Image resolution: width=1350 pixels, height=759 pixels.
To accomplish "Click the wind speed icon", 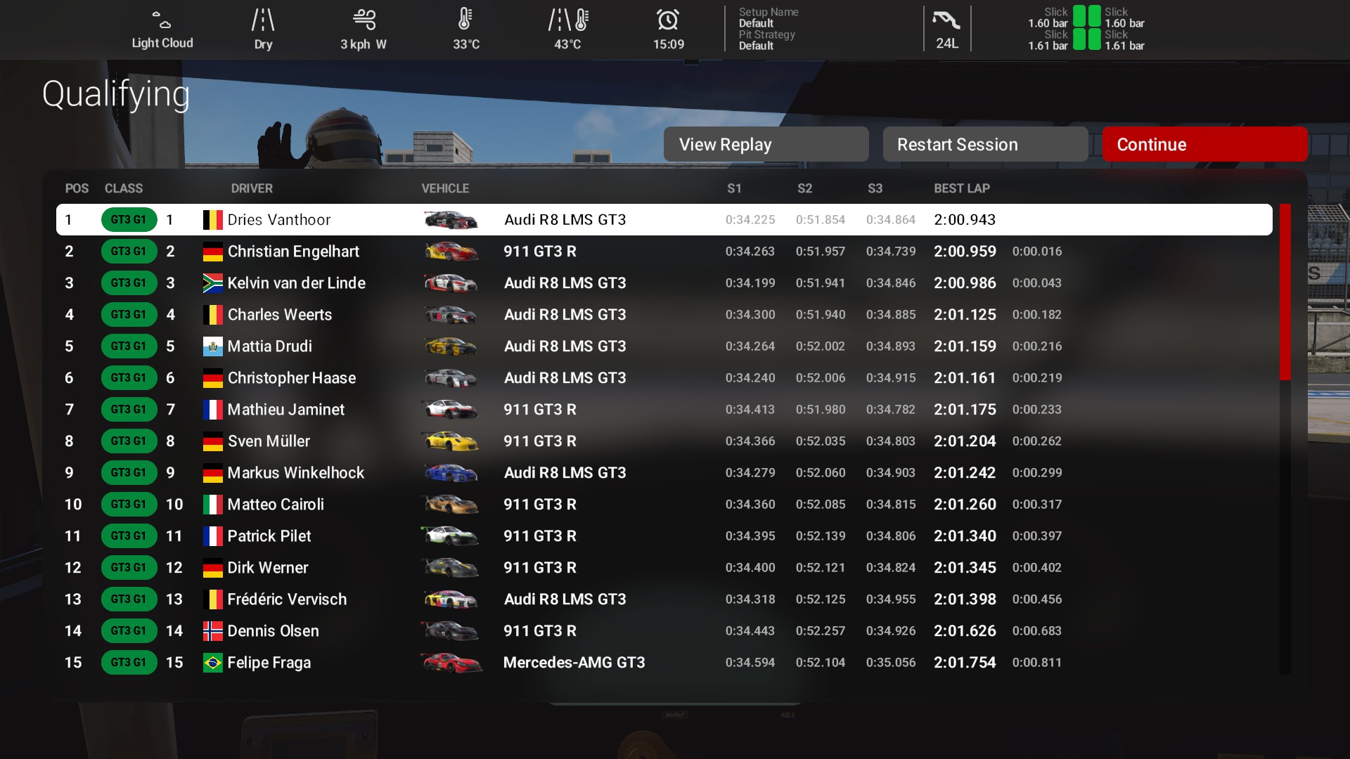I will click(364, 19).
